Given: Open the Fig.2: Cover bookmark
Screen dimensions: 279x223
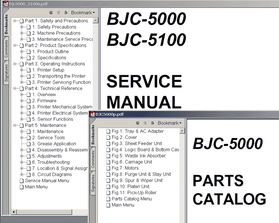Looking at the screenshot, I should tap(124, 138).
